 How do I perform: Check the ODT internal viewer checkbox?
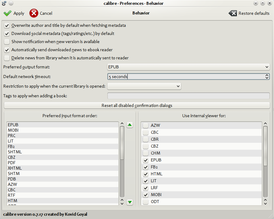click(145, 202)
